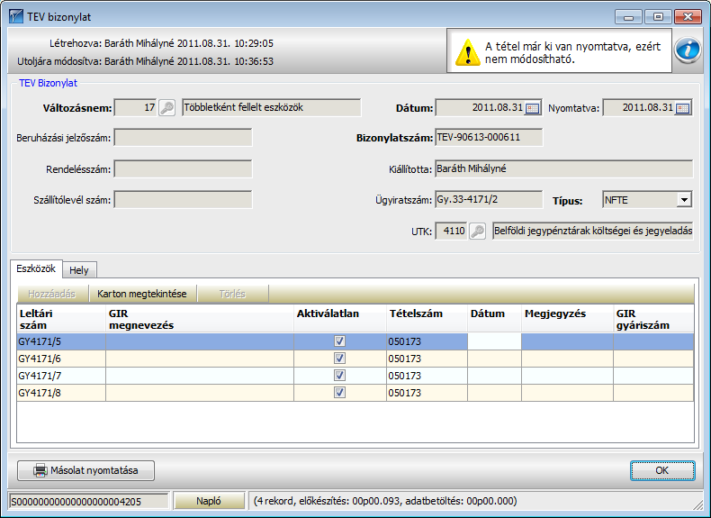Screen dimensions: 711x518
Task: Open the Napló button
Action: pos(209,501)
